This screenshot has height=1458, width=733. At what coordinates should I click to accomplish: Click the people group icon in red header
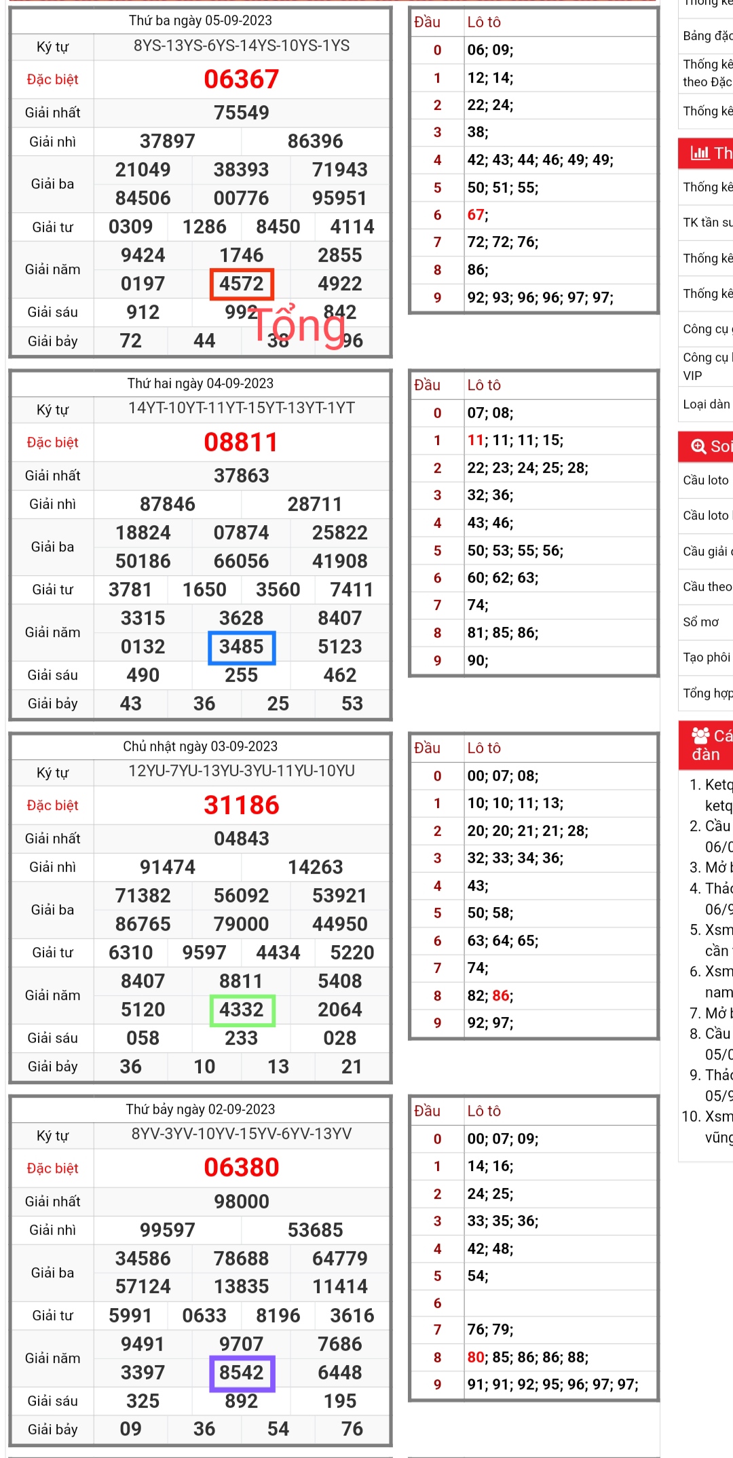coord(700,735)
